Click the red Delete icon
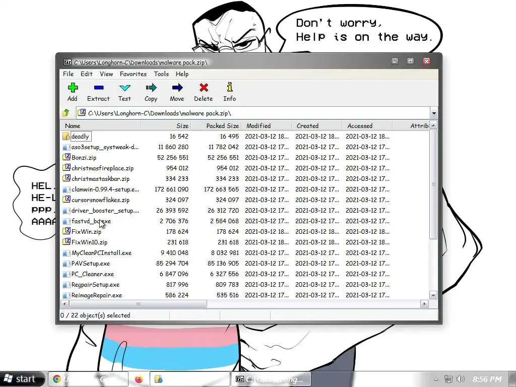 204,88
